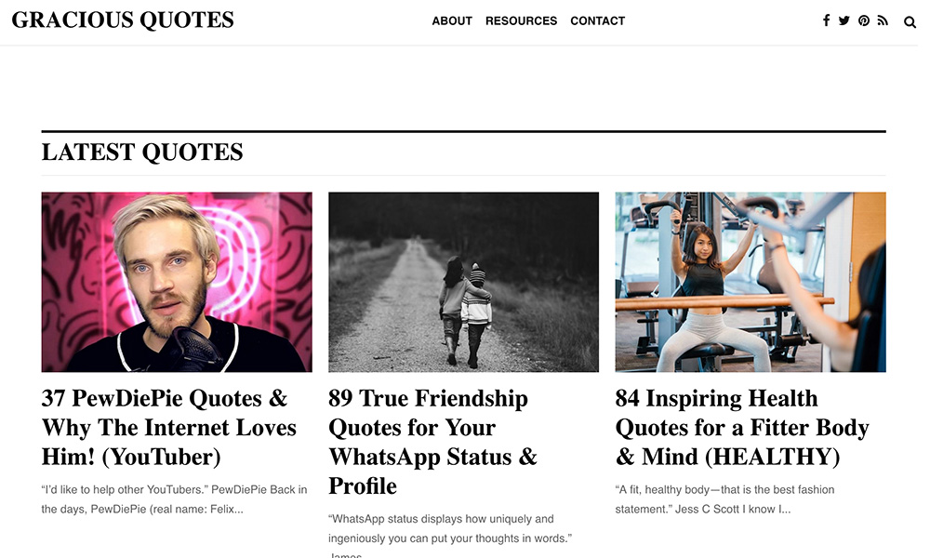Click the friendship quotes road photo

pos(463,282)
